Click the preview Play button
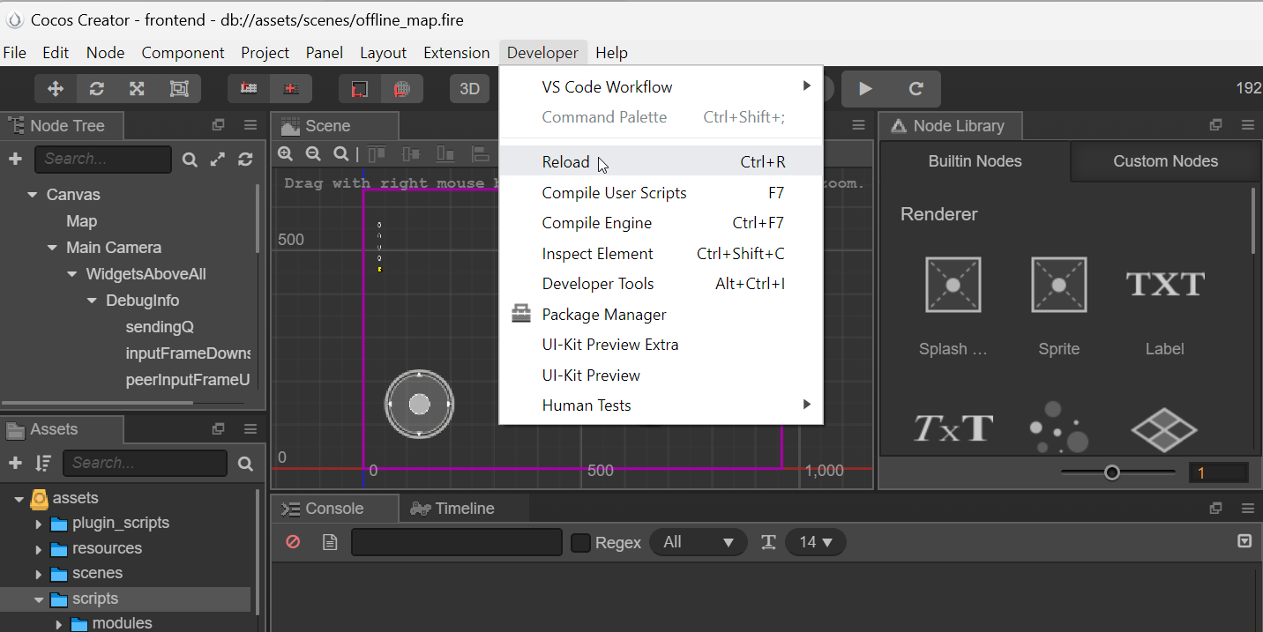 pos(866,88)
